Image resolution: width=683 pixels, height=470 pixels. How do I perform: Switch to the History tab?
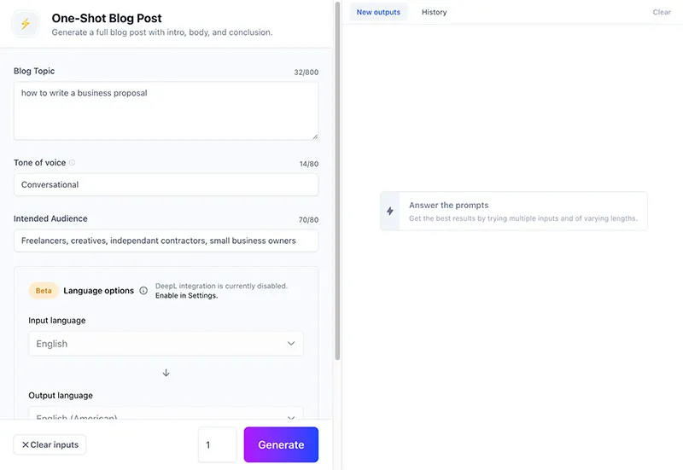click(x=434, y=12)
